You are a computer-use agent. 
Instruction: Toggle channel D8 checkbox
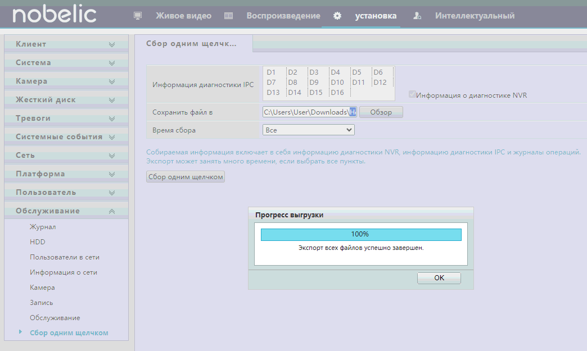(x=292, y=82)
